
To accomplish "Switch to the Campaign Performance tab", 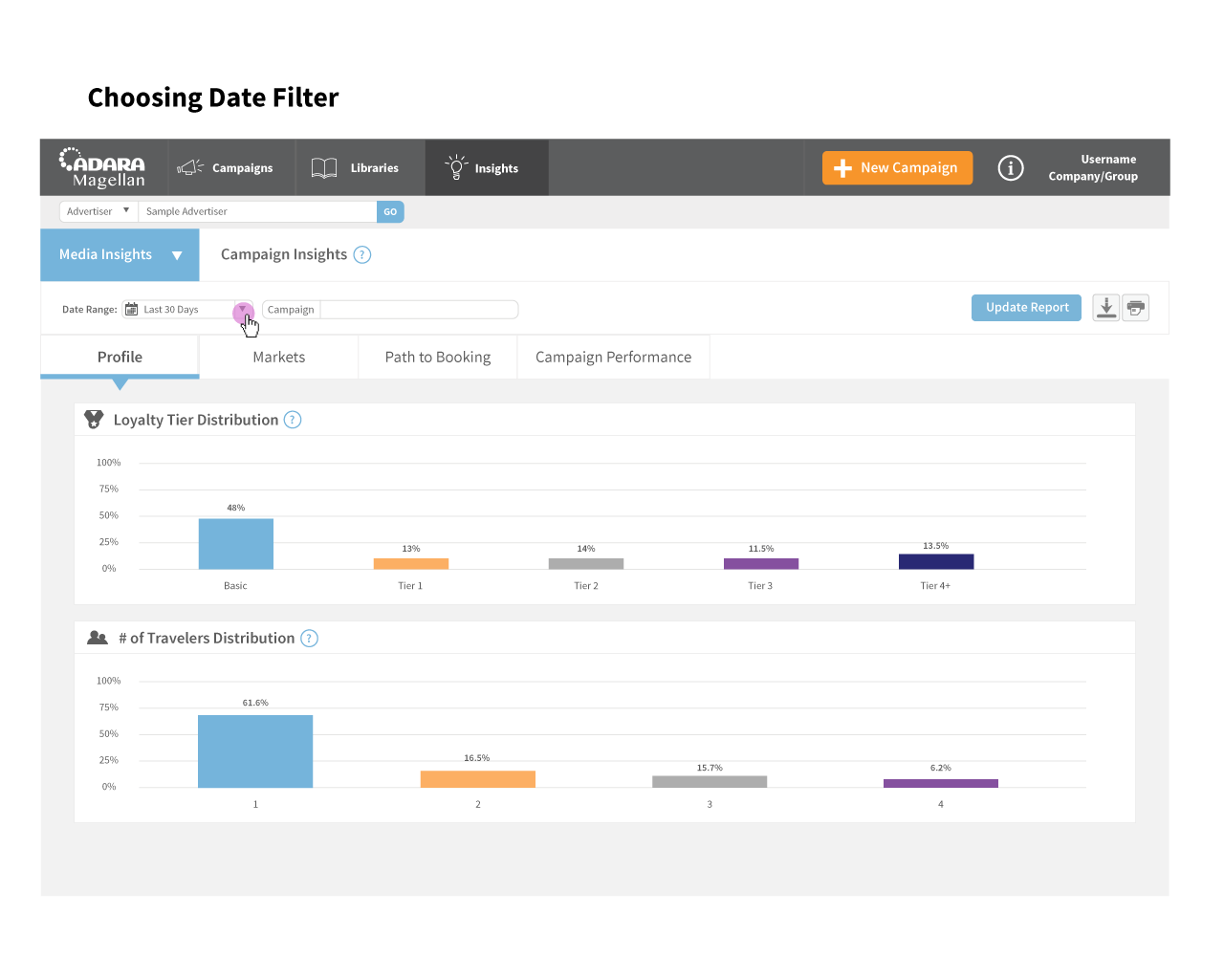I will [x=614, y=358].
